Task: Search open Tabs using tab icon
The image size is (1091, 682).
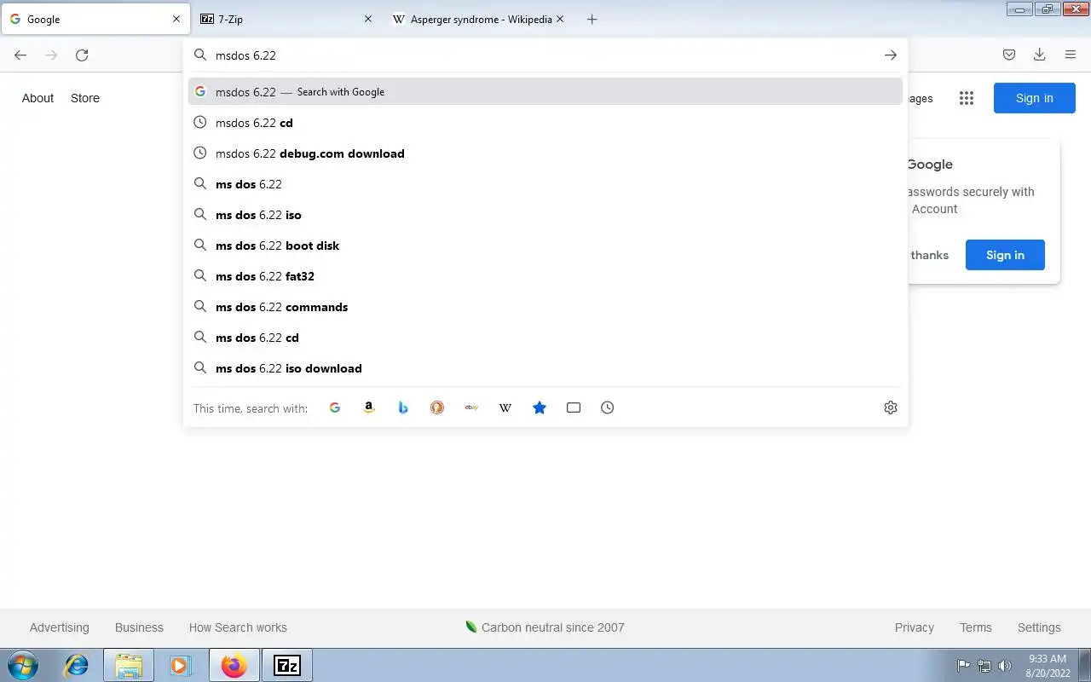Action: (x=574, y=407)
